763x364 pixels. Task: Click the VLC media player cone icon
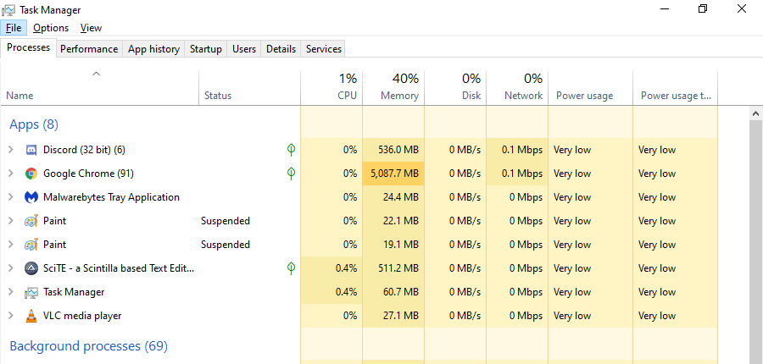[x=31, y=316]
